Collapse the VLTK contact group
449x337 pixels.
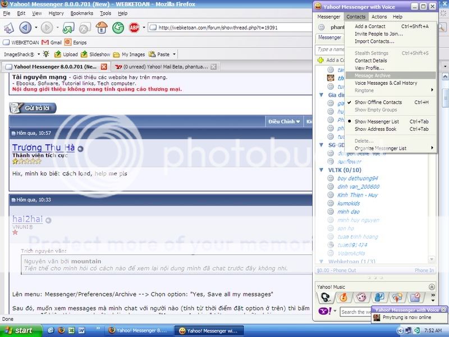[322, 170]
